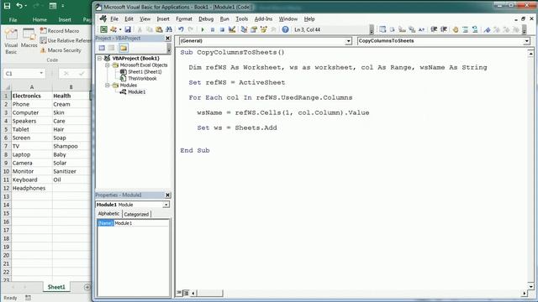Click List Properties/Methods edit icon

coord(382,30)
